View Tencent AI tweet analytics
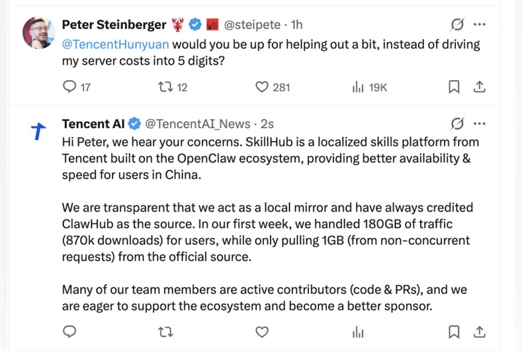 pos(359,331)
